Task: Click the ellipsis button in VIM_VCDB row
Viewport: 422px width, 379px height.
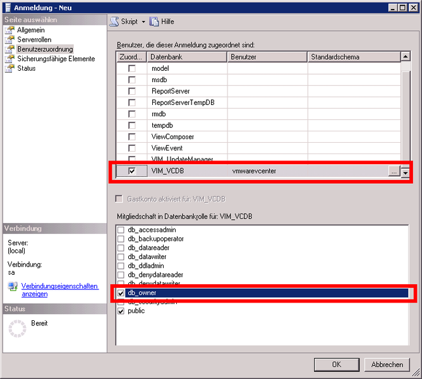Action: tap(394, 172)
